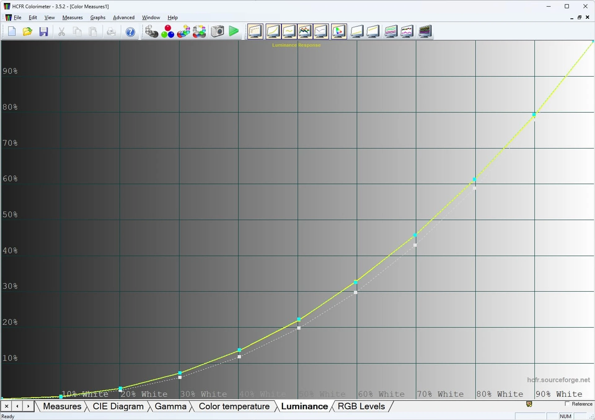Create a new measures file
Screen dimensions: 595x420
12,32
